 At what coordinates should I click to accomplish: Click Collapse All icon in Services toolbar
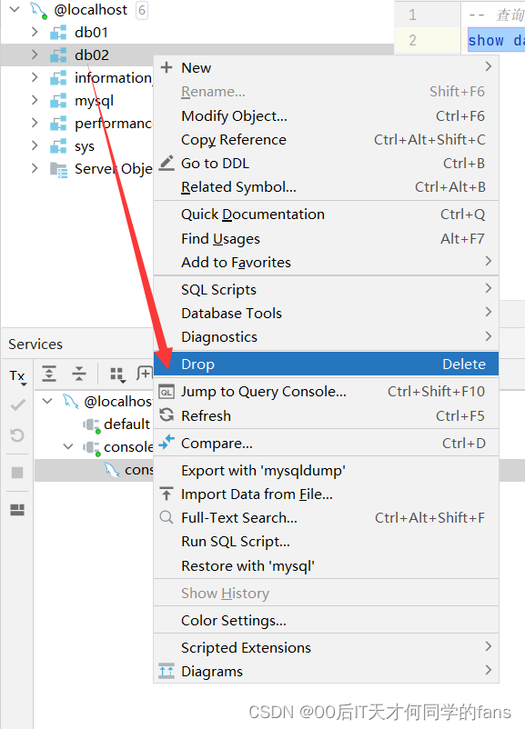(x=78, y=374)
